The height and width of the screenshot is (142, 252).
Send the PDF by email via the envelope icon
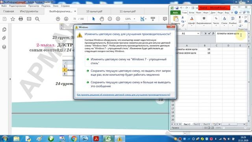click(x=29, y=19)
